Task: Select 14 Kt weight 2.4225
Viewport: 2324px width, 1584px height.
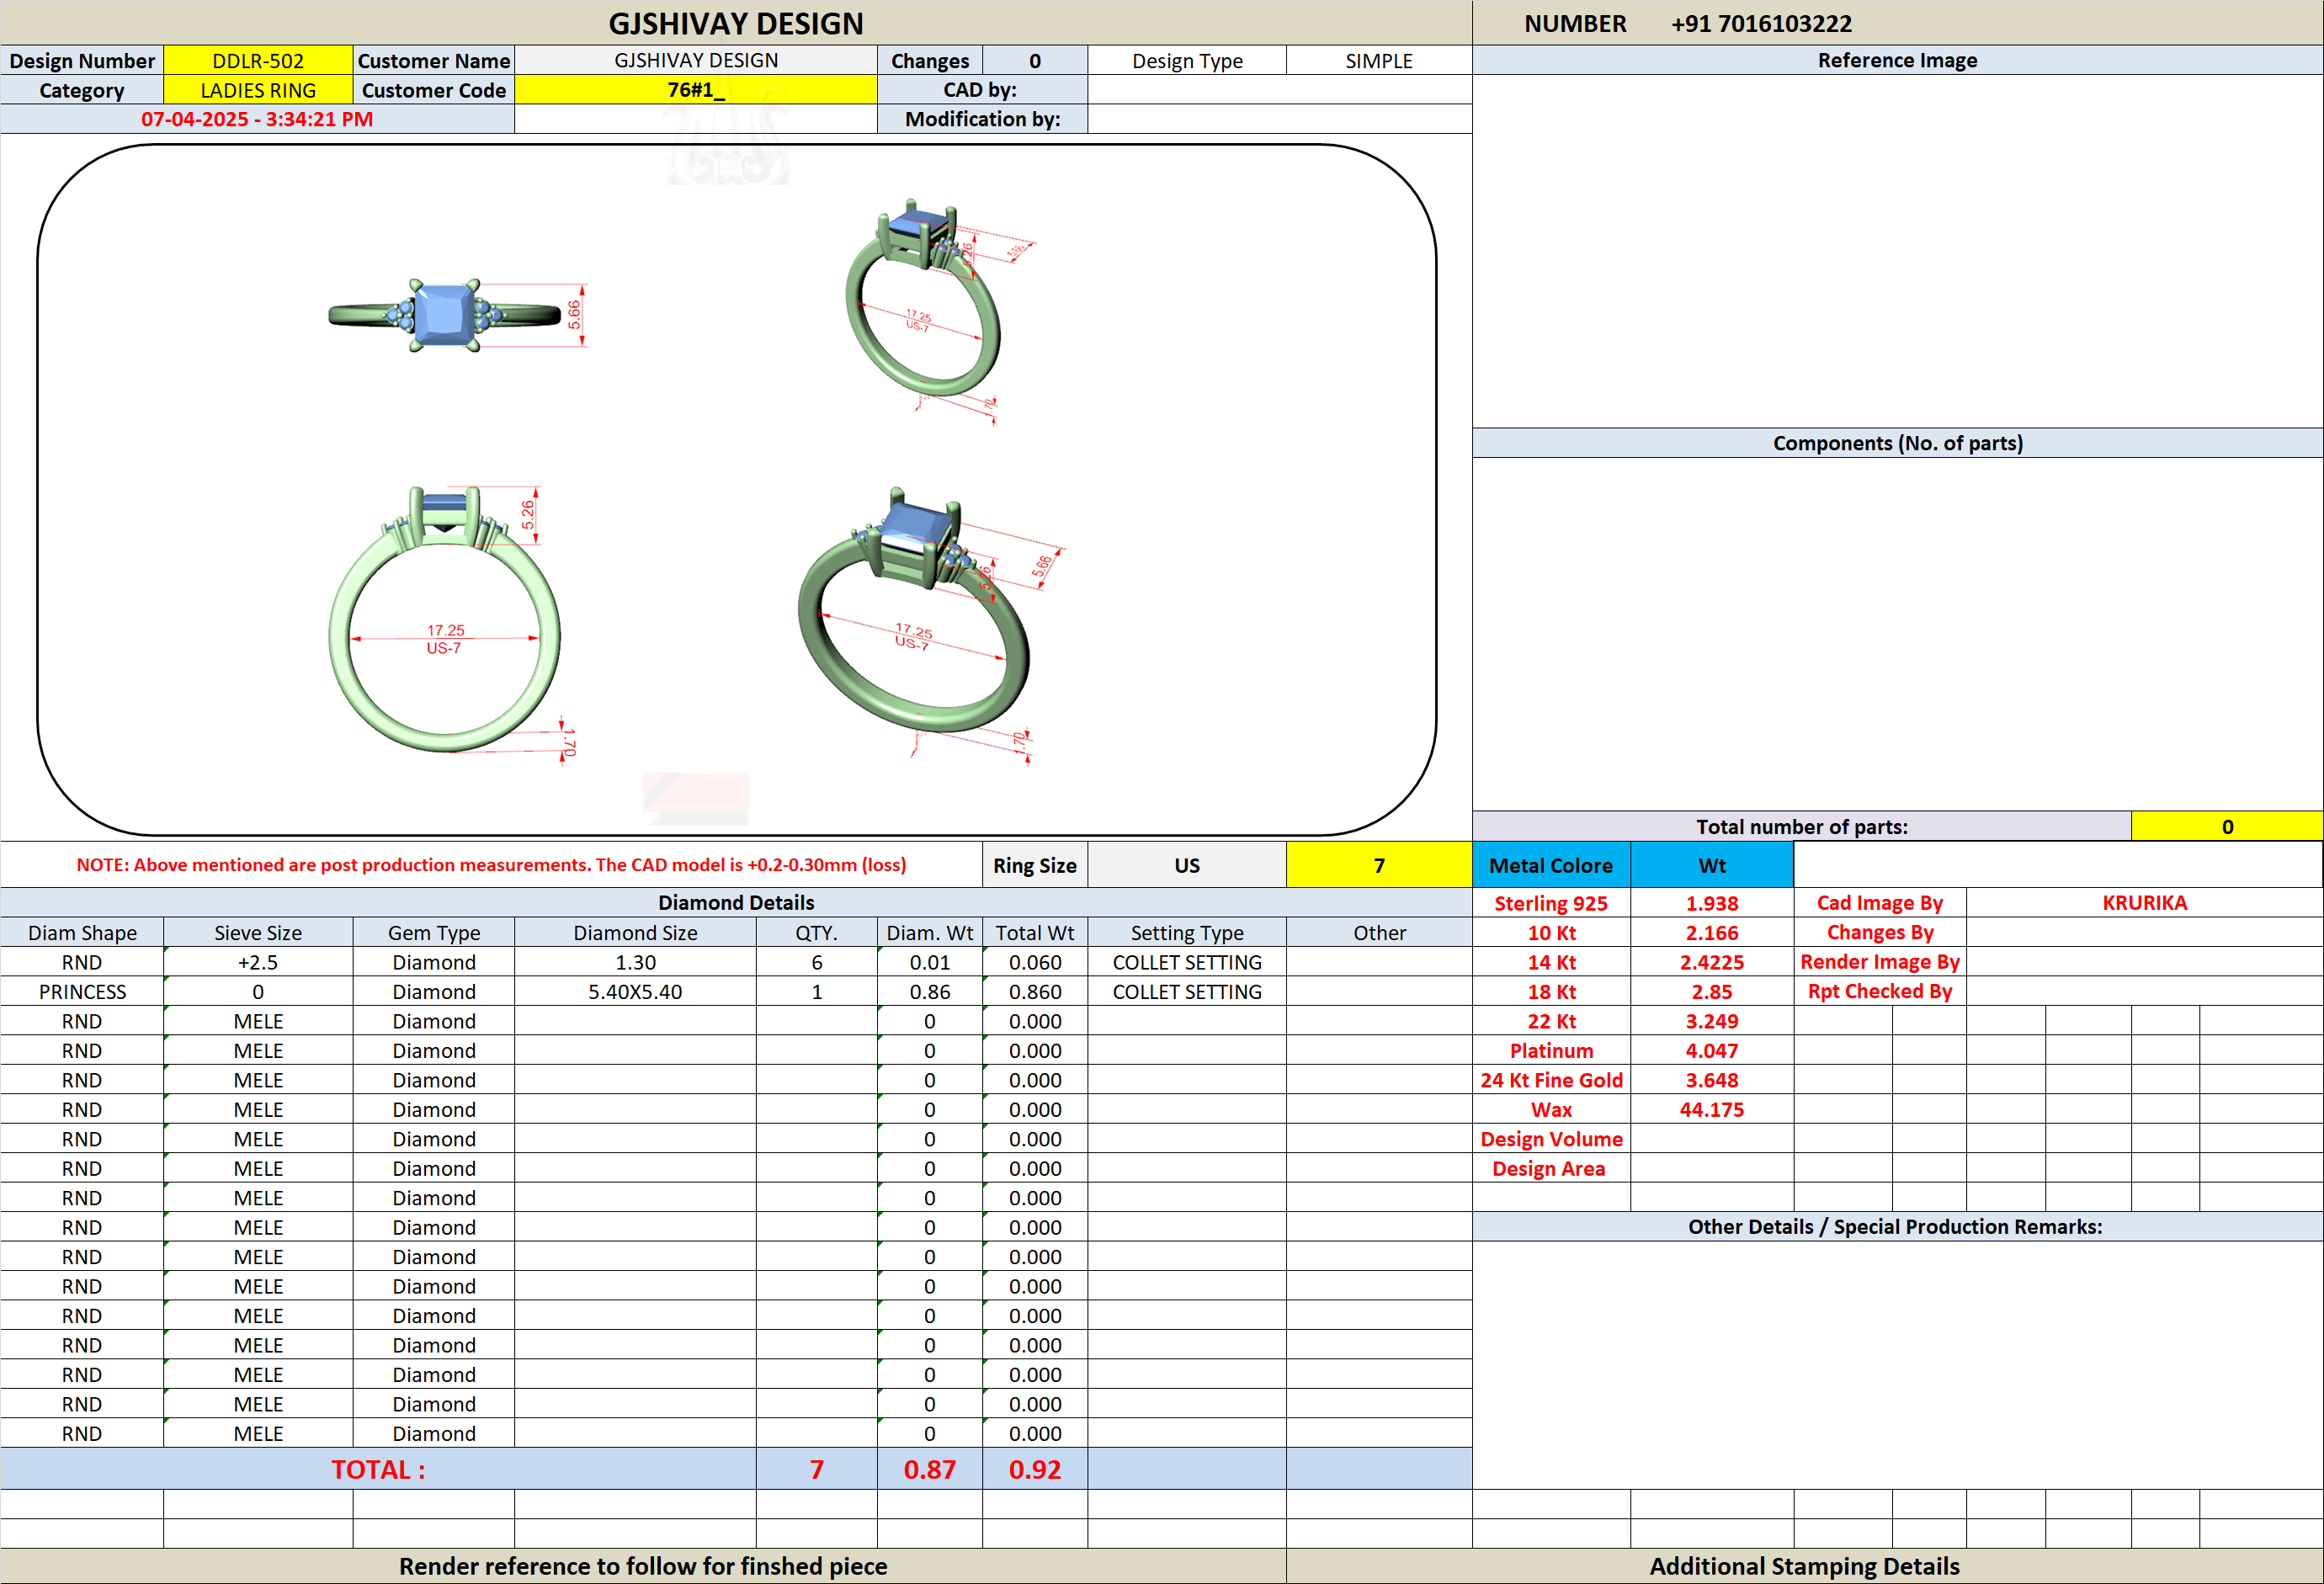Action: pos(1712,962)
